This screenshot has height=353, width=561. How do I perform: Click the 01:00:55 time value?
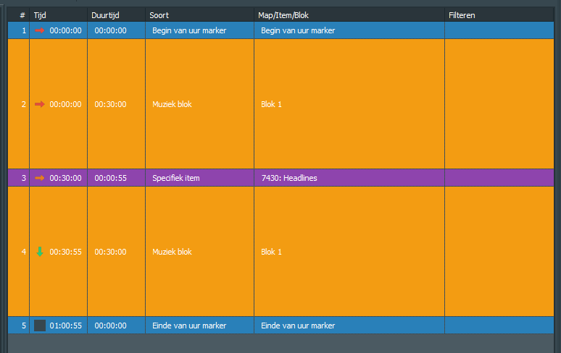click(x=65, y=326)
